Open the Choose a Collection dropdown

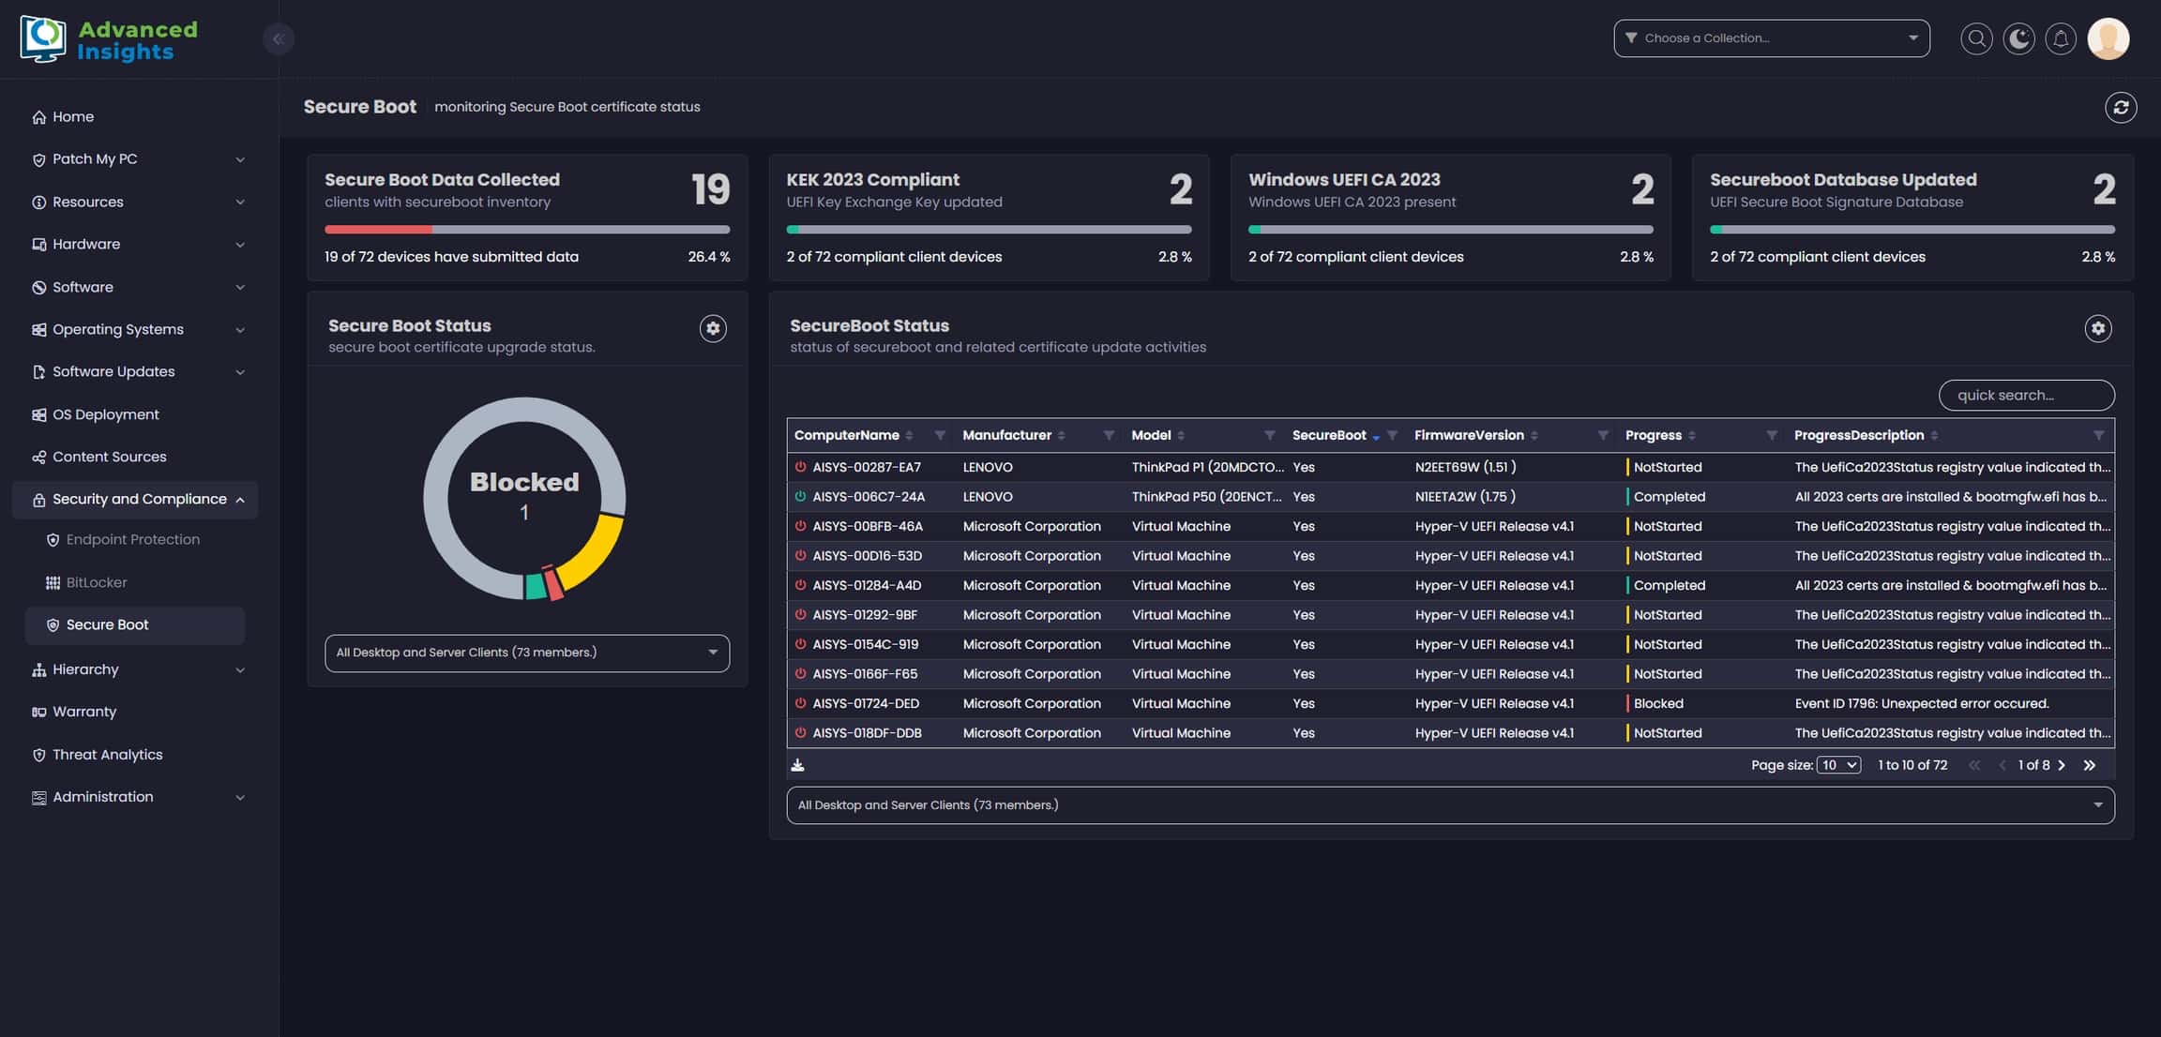tap(1771, 38)
